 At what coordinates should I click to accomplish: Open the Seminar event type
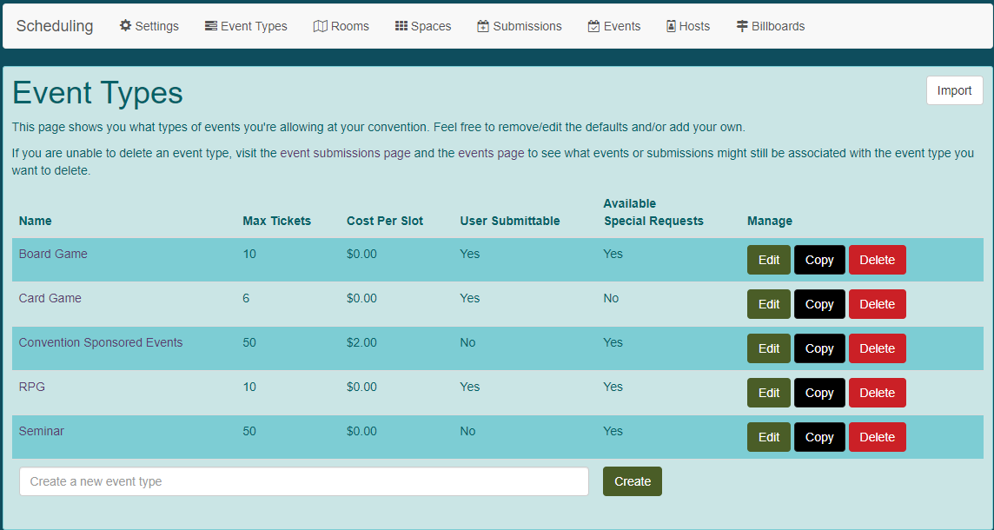41,431
